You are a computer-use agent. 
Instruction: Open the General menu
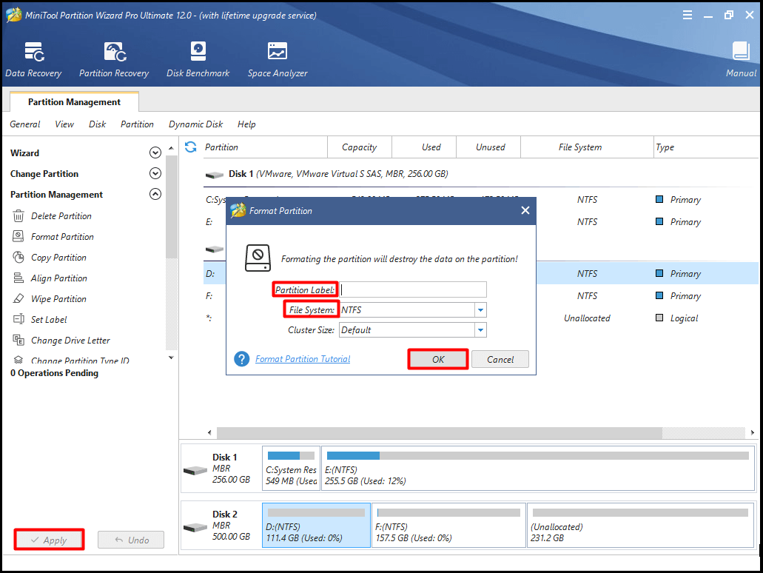(25, 124)
